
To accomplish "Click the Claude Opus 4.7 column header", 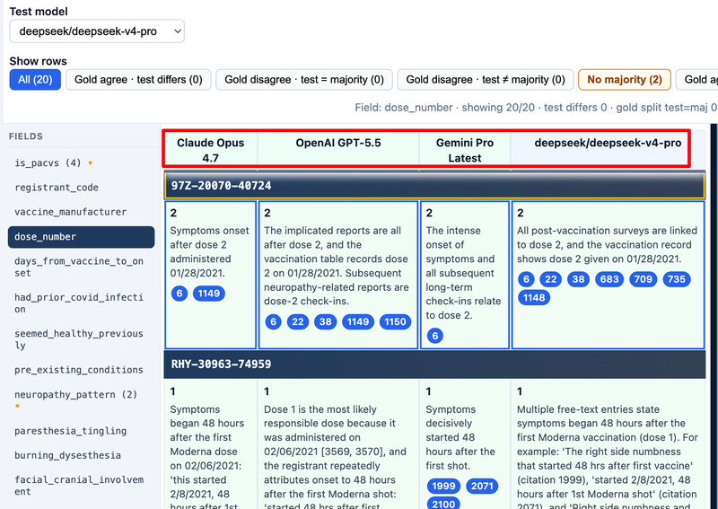I will coord(211,150).
